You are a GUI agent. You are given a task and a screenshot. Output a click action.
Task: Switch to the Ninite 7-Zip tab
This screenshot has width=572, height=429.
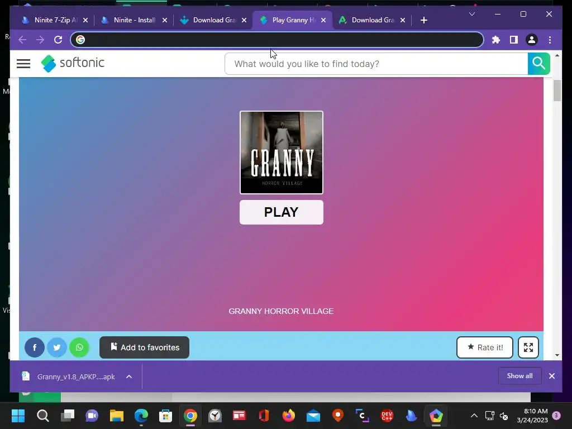click(x=55, y=20)
